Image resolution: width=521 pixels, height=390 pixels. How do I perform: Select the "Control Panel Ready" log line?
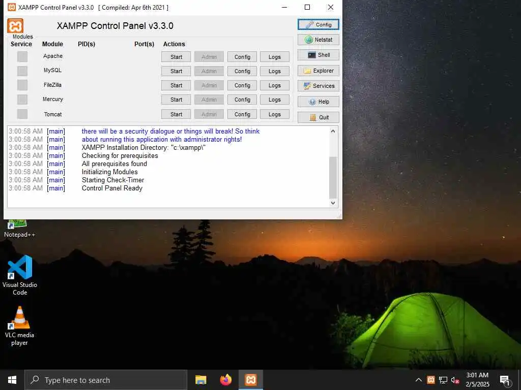(x=112, y=188)
